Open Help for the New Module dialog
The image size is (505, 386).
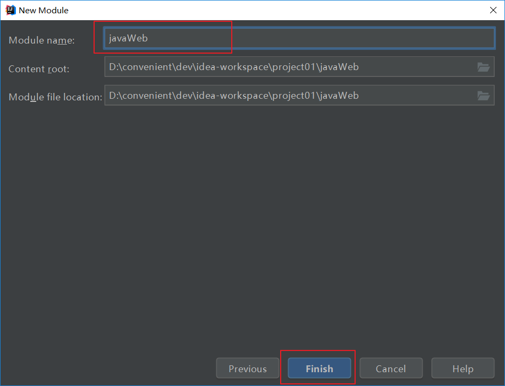pyautogui.click(x=463, y=368)
